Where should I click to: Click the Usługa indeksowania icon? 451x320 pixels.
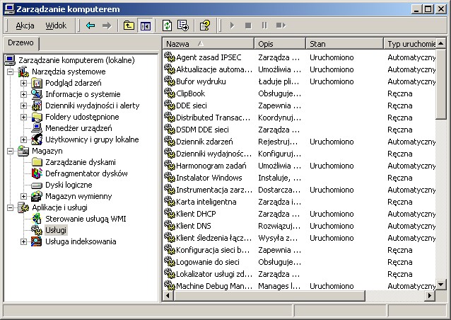[37, 241]
